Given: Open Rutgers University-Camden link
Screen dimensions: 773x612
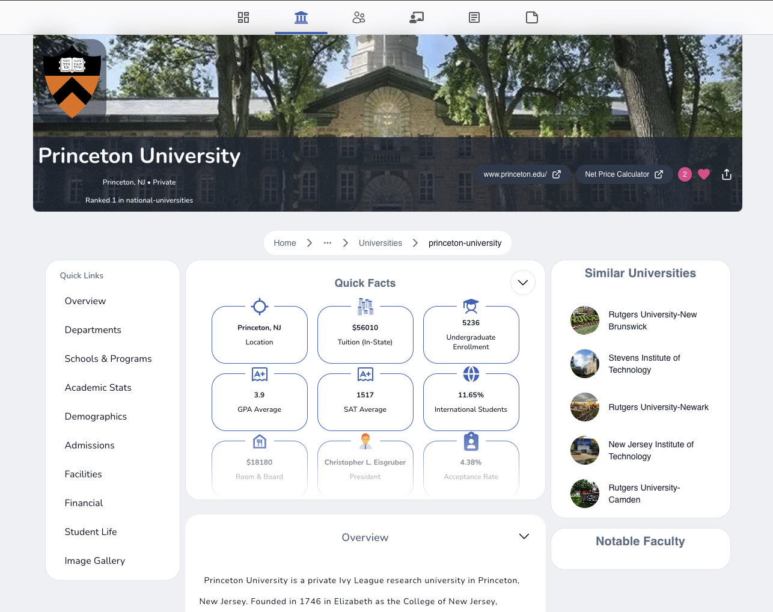Looking at the screenshot, I should point(644,494).
